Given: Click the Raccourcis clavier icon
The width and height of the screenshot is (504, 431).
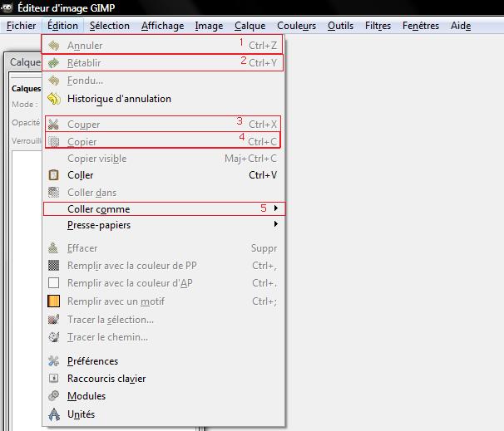Looking at the screenshot, I should (54, 379).
